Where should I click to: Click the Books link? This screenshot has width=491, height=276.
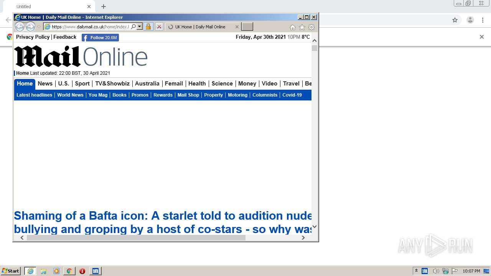(119, 95)
